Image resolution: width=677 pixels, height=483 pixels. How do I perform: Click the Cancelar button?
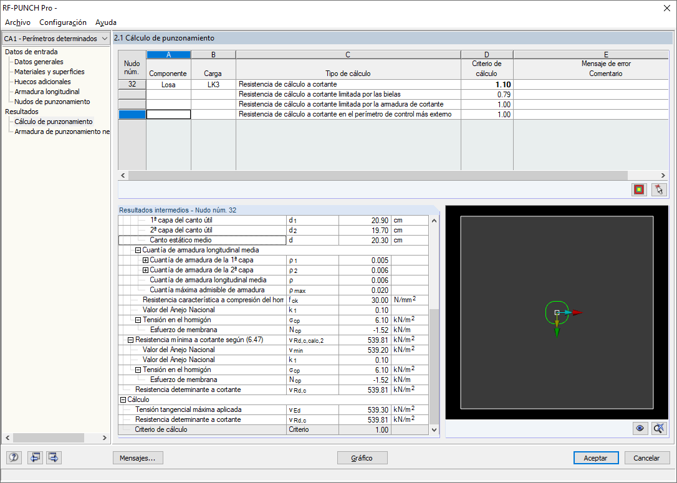point(646,458)
